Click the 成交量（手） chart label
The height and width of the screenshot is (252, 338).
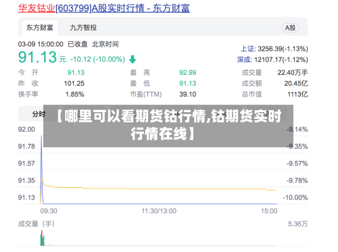(x=37, y=224)
